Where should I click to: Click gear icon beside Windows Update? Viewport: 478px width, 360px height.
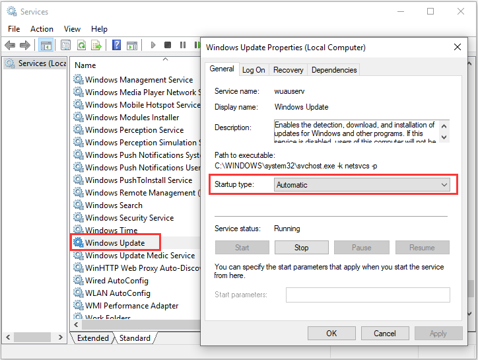click(x=79, y=242)
